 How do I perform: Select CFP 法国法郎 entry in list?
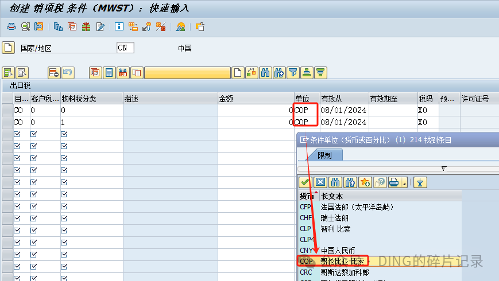(380, 207)
